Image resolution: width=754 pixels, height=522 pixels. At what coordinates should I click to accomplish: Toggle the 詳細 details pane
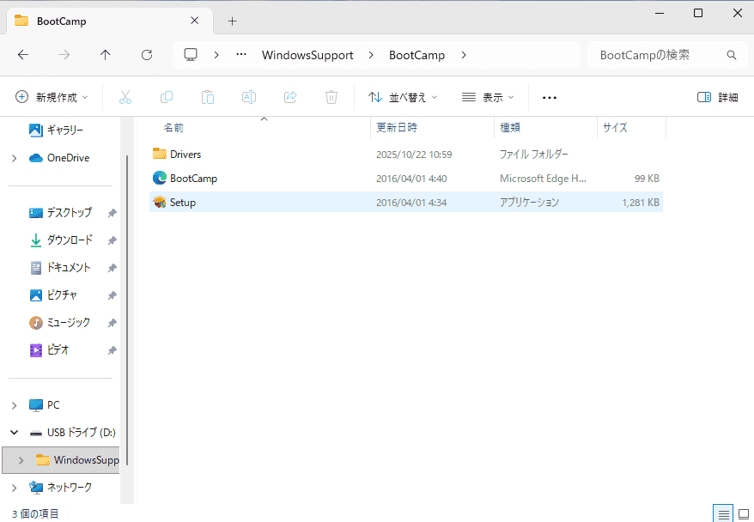pos(717,97)
